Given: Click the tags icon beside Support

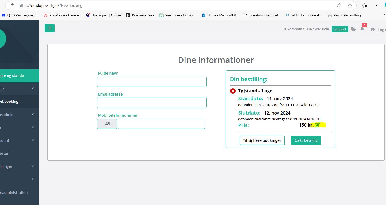Looking at the screenshot, I should click(353, 29).
